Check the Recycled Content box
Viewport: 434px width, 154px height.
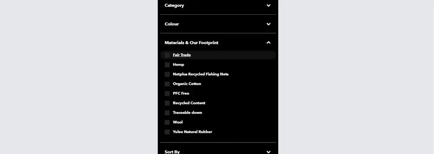coord(167,103)
